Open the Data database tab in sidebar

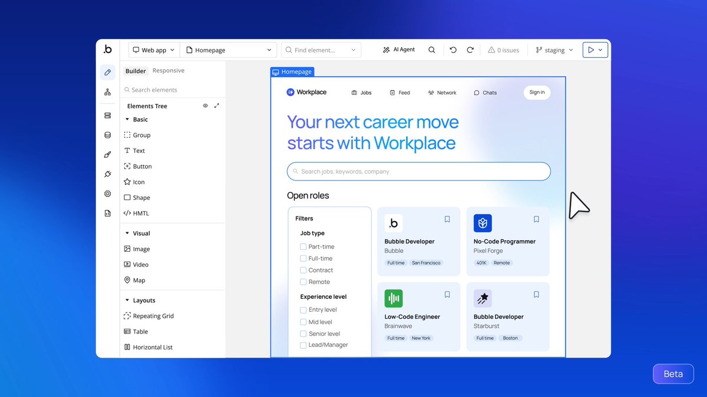[107, 135]
